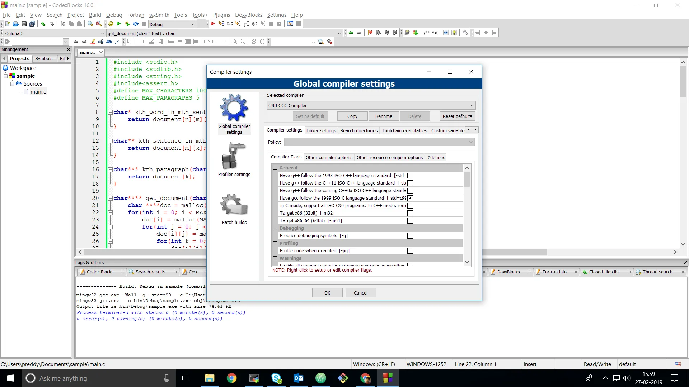Click the debug run button in toolbar

click(x=212, y=24)
